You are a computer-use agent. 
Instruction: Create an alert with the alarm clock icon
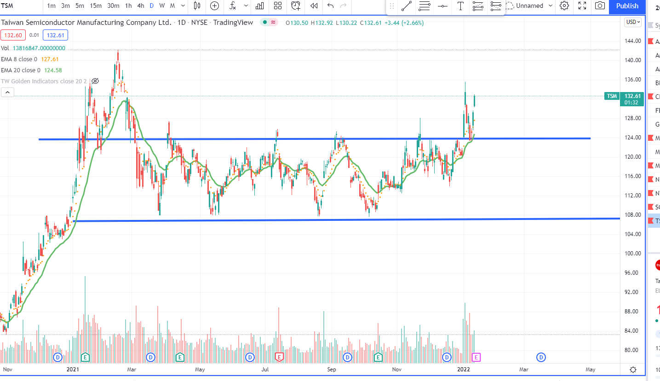tap(296, 6)
